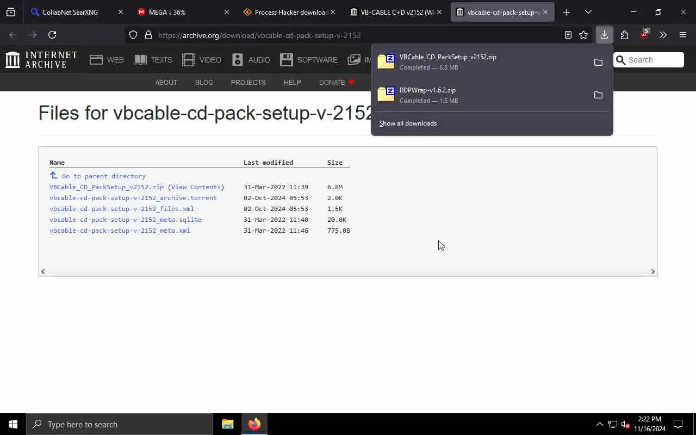The image size is (696, 435).
Task: Open vbcable-cd-pack-setup-v-2152_meta.xml link
Action: tap(120, 231)
